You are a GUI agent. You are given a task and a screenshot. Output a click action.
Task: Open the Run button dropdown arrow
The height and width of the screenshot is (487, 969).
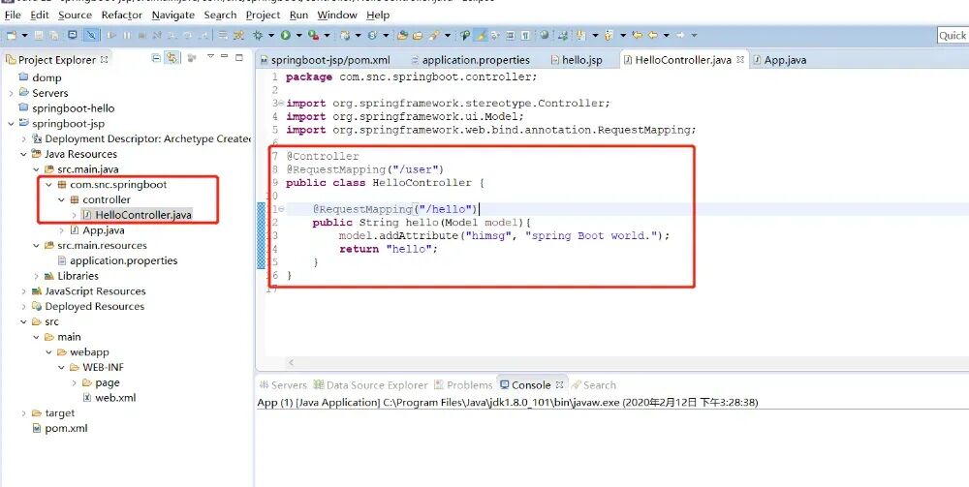[x=299, y=36]
